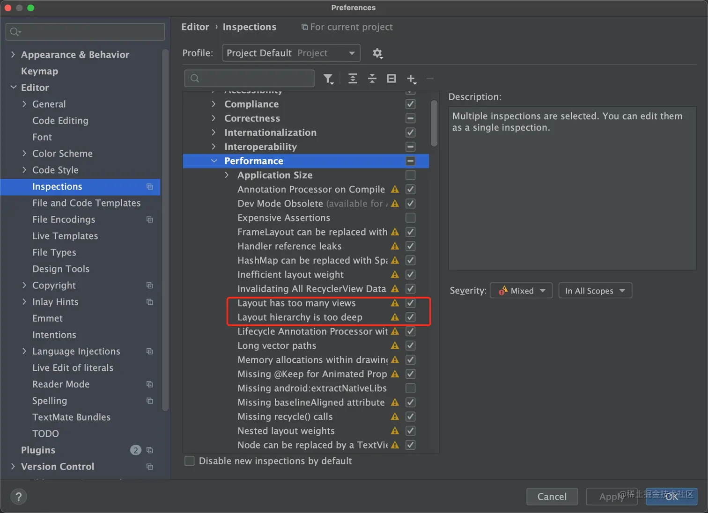The height and width of the screenshot is (513, 708).
Task: Click the project icon next to File Encodings
Action: click(150, 220)
